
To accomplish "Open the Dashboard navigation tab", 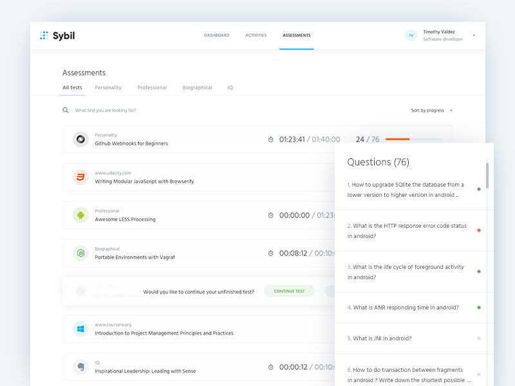I will [x=216, y=35].
